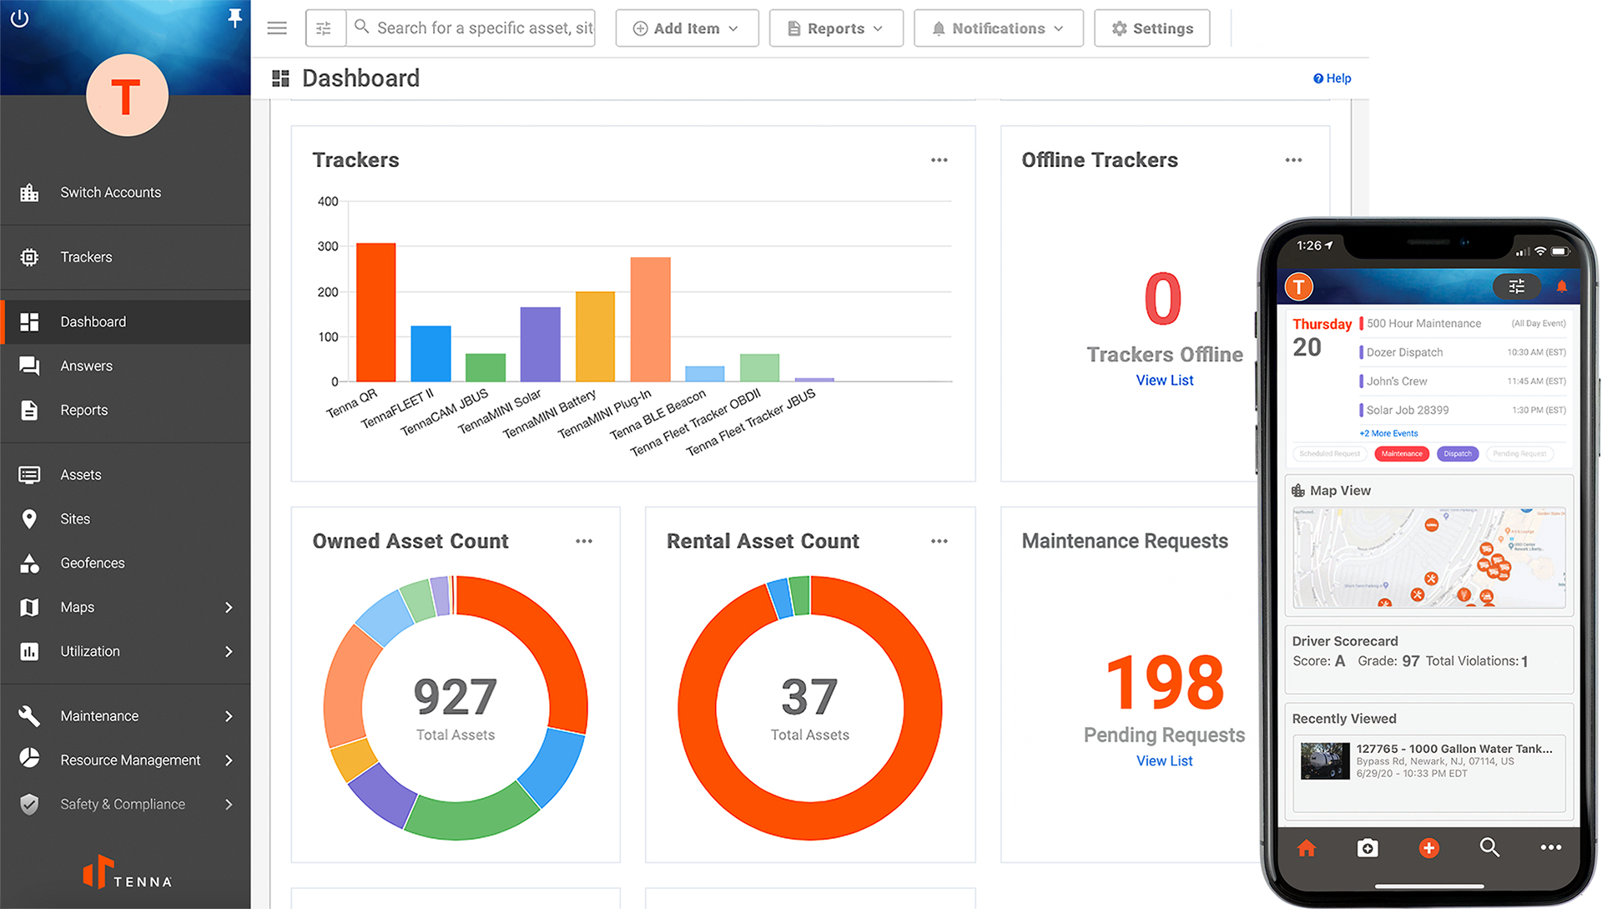Open the Notifications dropdown

[x=998, y=28]
